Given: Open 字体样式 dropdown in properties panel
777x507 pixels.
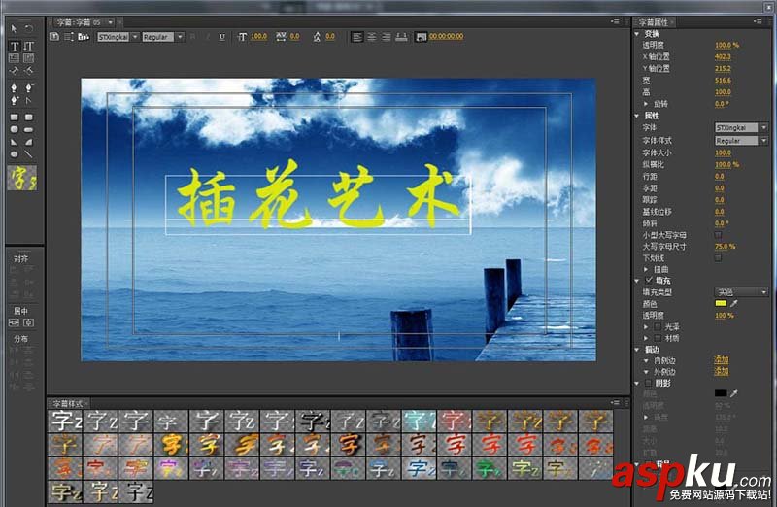Looking at the screenshot, I should [741, 141].
